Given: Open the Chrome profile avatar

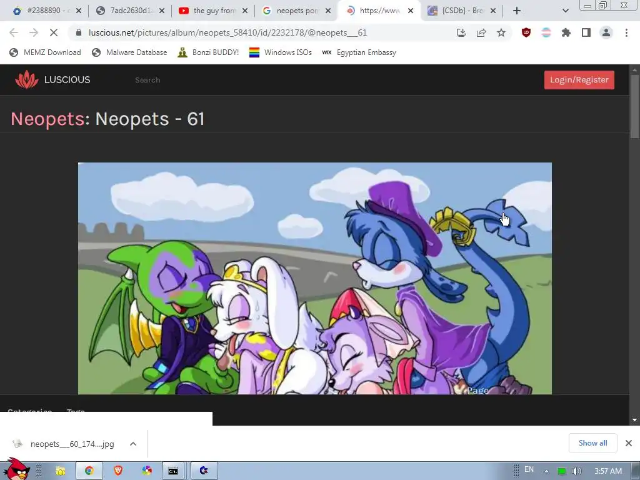Looking at the screenshot, I should [x=606, y=32].
